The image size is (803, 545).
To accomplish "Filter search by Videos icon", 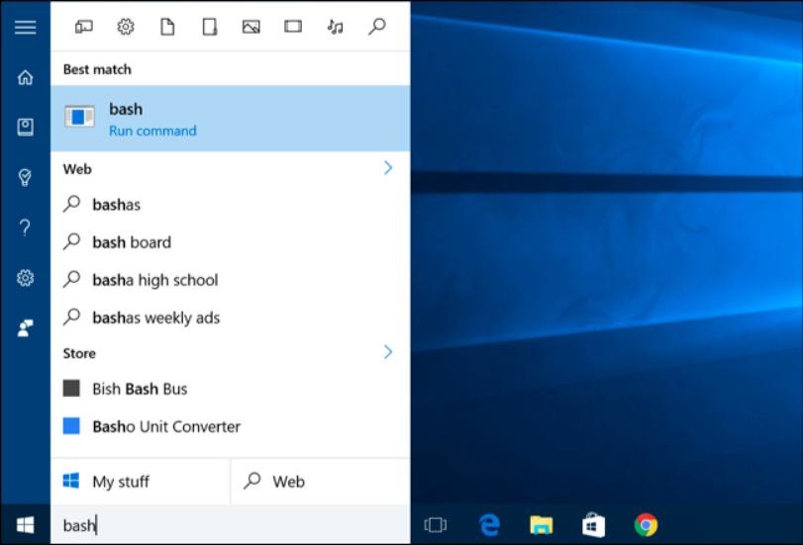I will pos(293,26).
